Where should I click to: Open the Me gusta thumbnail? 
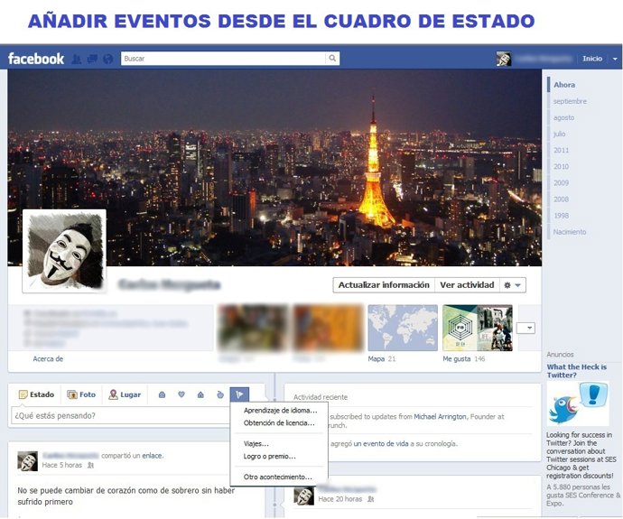478,328
